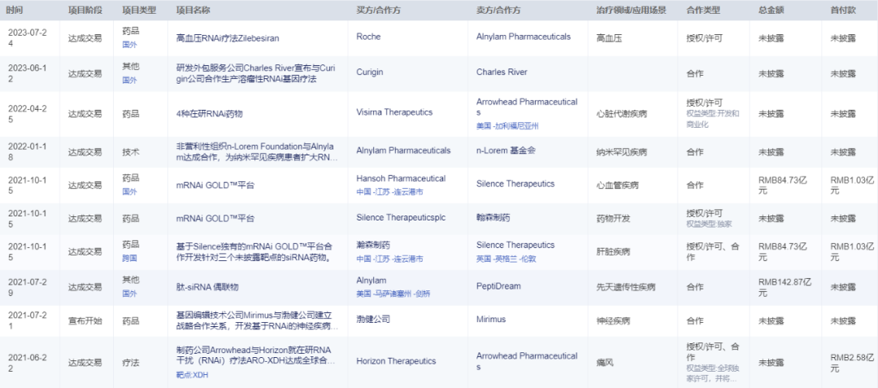This screenshot has height=388, width=878.
Task: Click the 2021-07-29 date cell
Action: [x=26, y=287]
